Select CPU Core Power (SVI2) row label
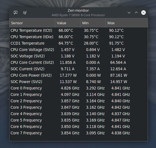 coord(31,75)
